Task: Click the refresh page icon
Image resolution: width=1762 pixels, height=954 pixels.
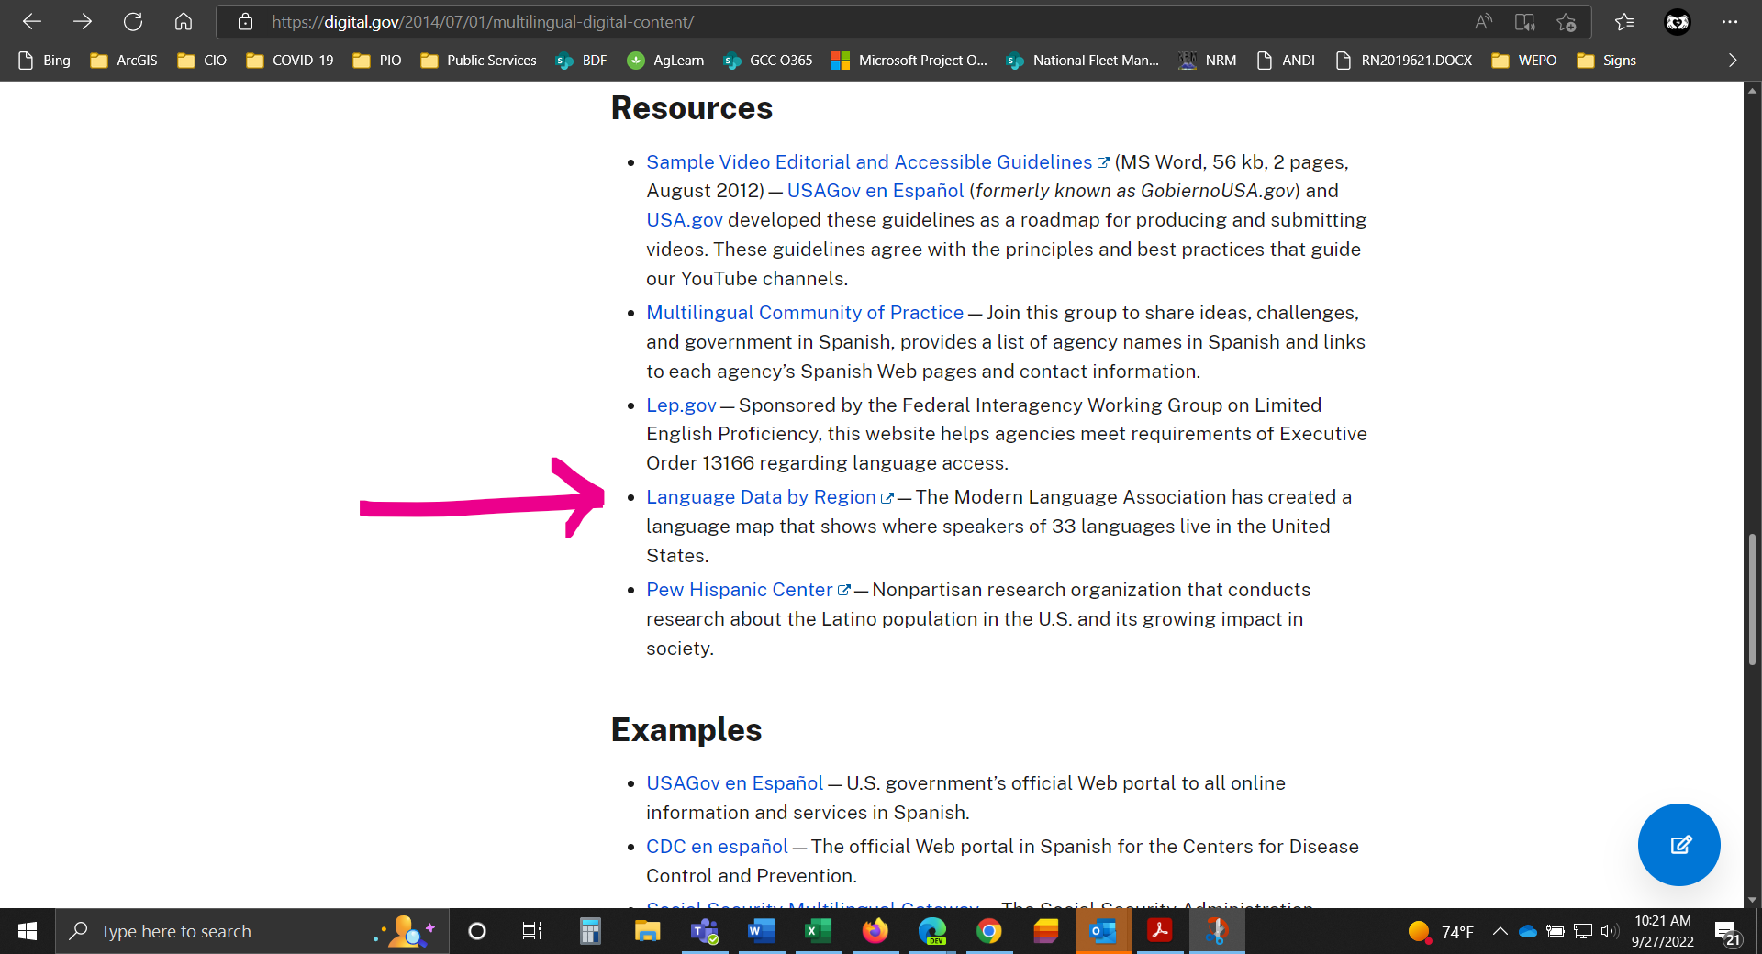Action: (133, 22)
